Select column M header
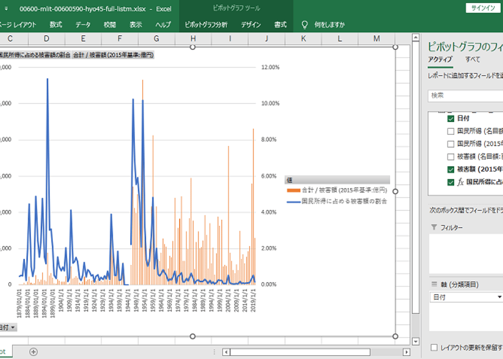503x359 pixels. [377, 39]
